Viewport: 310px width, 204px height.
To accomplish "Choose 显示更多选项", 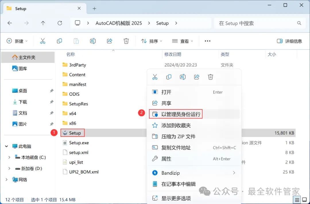I will [194, 198].
